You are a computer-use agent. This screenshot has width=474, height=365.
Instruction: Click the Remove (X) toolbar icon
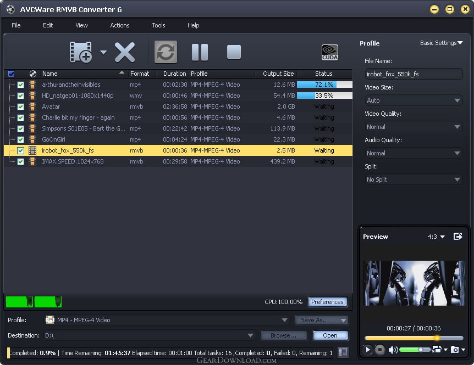[x=125, y=52]
